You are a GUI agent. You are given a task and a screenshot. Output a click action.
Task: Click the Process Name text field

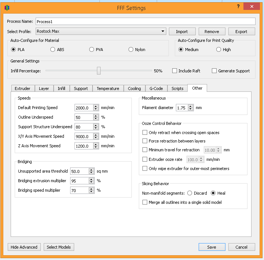click(145, 22)
